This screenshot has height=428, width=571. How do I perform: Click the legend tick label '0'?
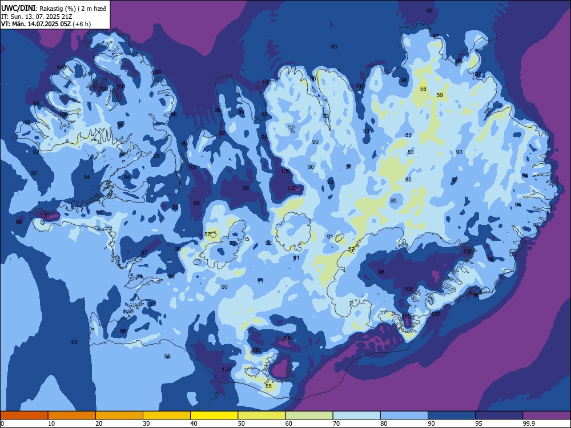tap(2, 423)
